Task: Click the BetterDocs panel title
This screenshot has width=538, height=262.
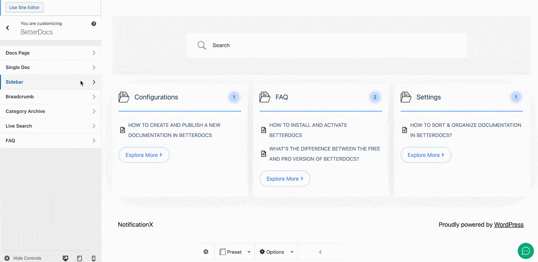Action: click(x=37, y=32)
